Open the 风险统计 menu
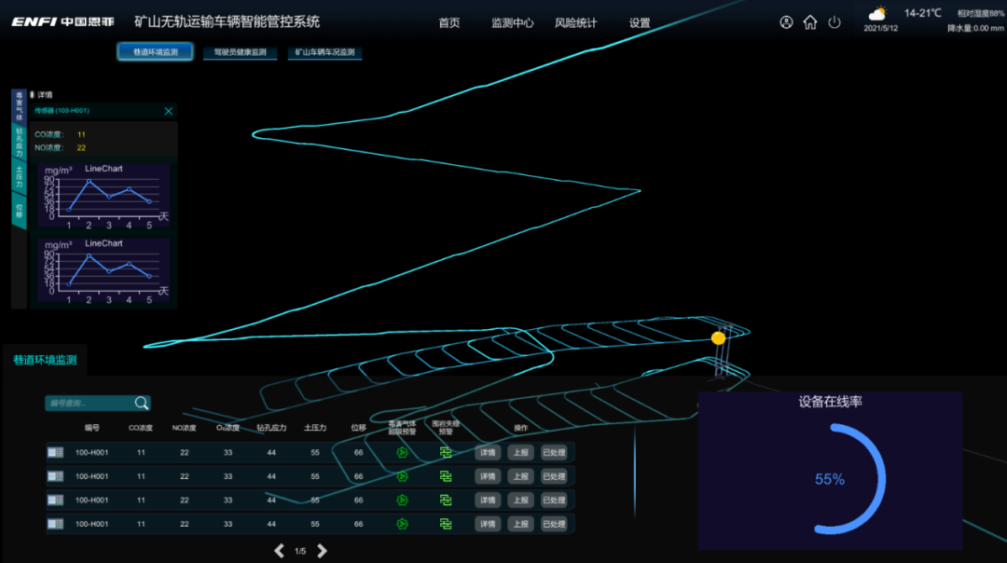The image size is (1007, 563). tap(575, 23)
